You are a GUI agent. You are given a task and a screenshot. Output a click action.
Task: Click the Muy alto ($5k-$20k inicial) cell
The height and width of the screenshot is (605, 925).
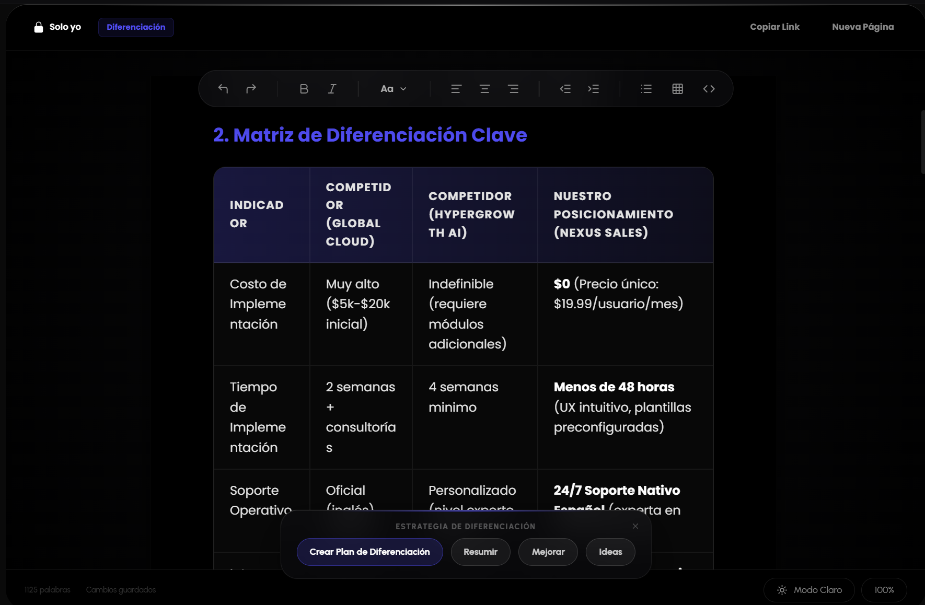[x=361, y=314]
